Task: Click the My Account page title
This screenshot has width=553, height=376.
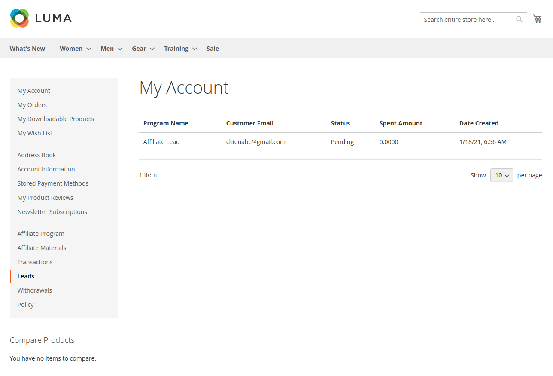Action: pos(184,88)
